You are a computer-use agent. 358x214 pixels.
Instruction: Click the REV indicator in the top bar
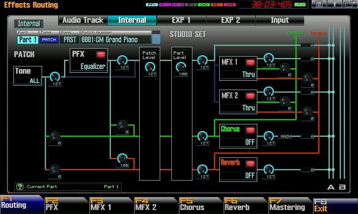pyautogui.click(x=217, y=4)
